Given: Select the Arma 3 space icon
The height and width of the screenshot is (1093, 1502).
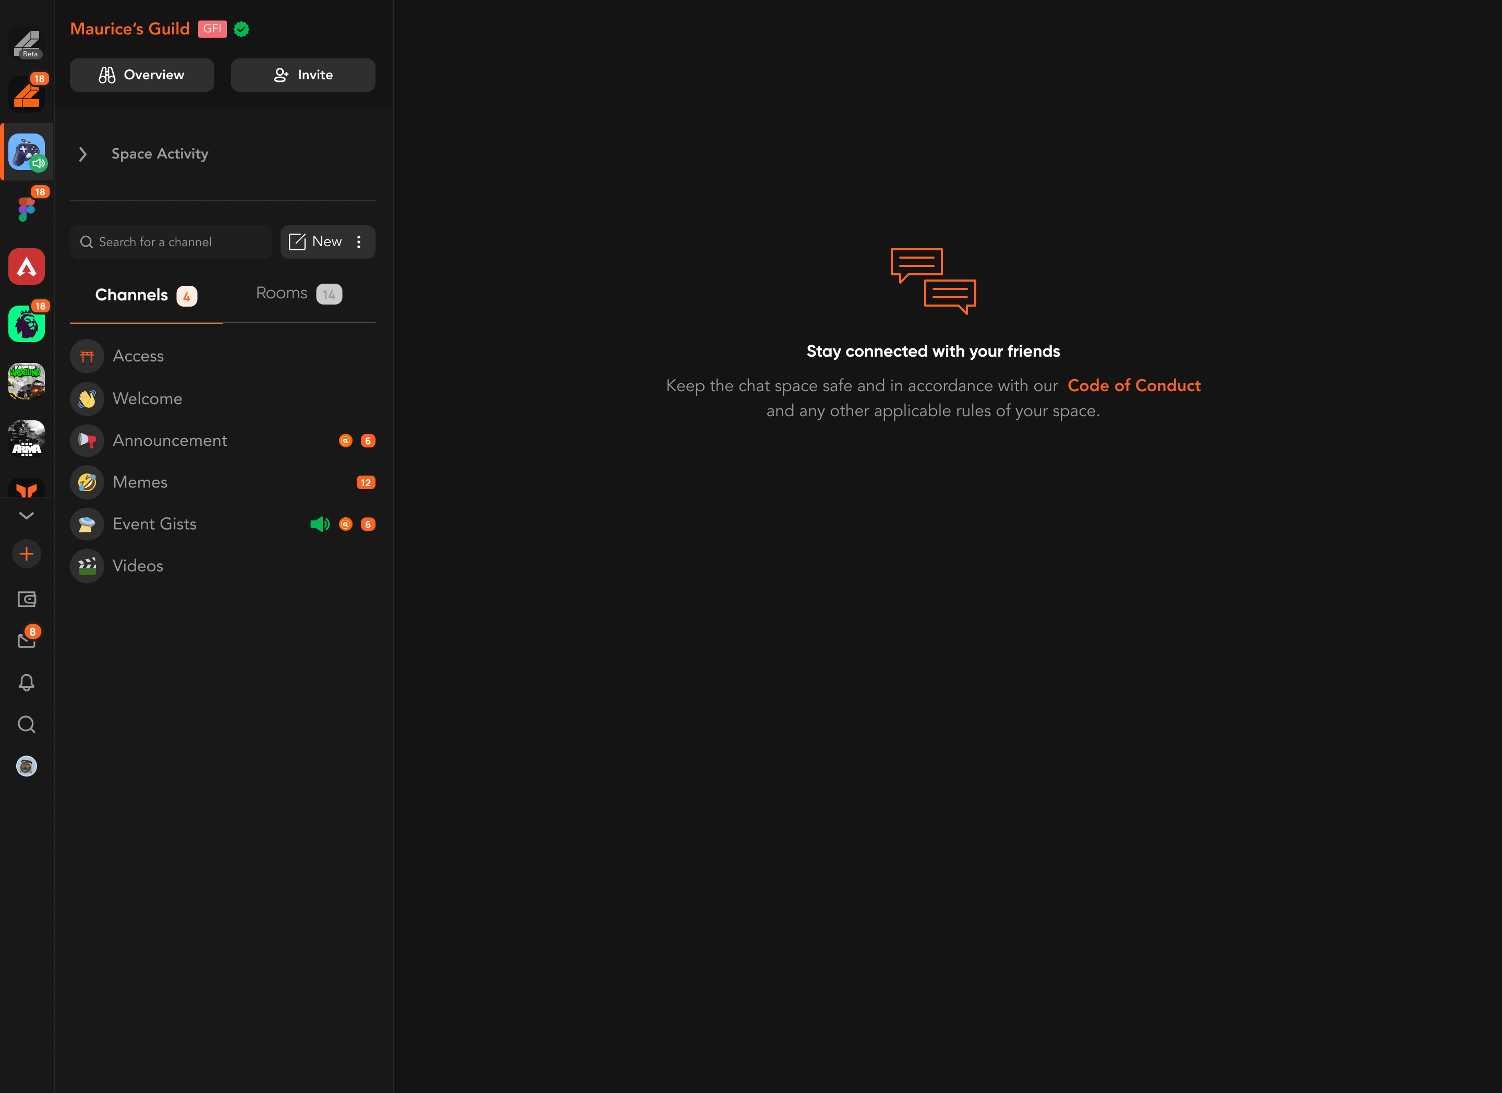Looking at the screenshot, I should [27, 438].
